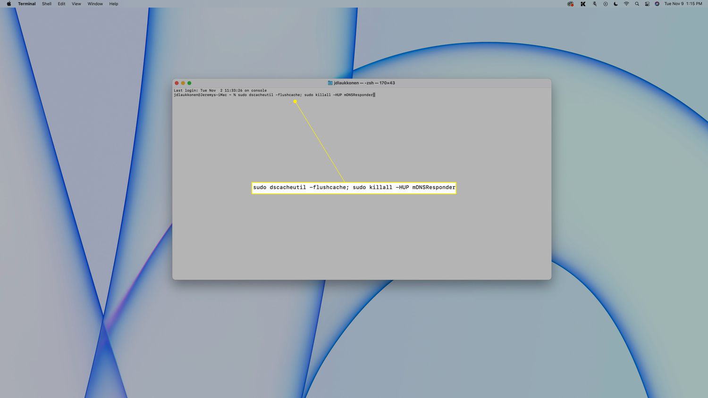The width and height of the screenshot is (708, 398).
Task: Expand the Window menu
Action: 95,4
